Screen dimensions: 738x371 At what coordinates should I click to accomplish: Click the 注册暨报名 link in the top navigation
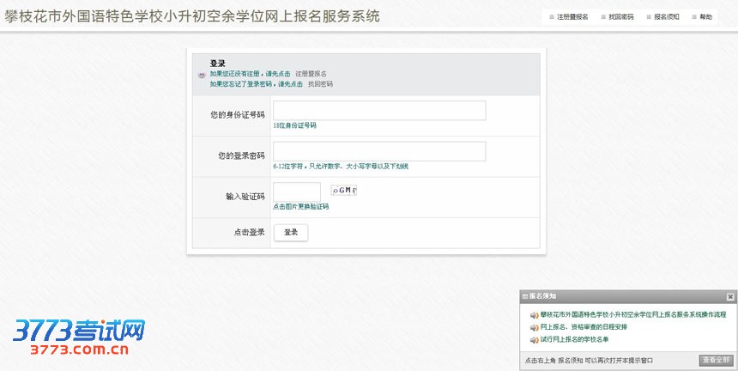click(x=572, y=17)
